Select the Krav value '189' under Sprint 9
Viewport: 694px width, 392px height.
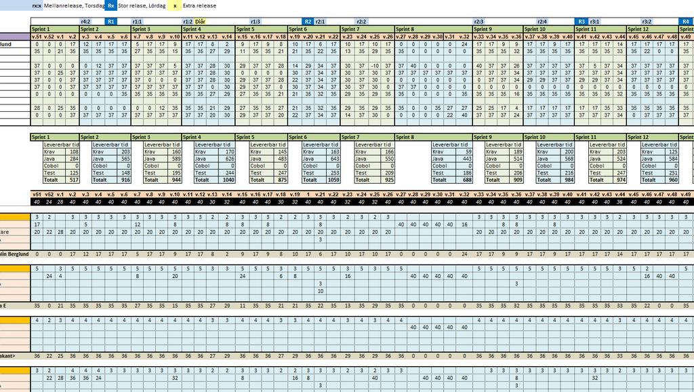517,151
